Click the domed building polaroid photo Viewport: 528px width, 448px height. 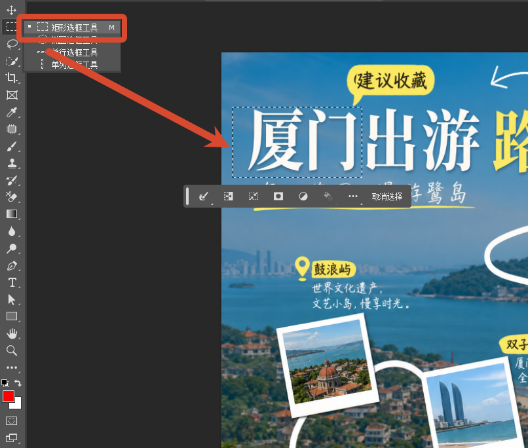[x=328, y=365]
